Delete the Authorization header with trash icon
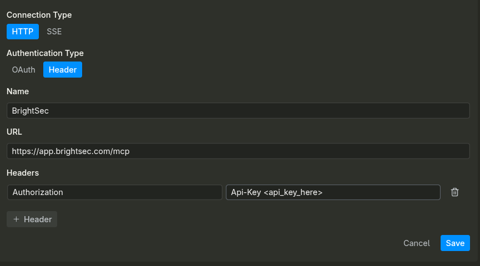Screen dimensions: 480x266 [454, 192]
